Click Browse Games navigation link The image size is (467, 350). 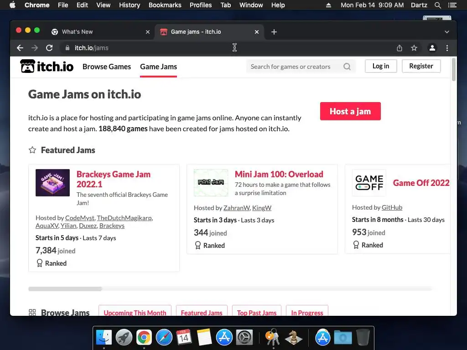[107, 67]
